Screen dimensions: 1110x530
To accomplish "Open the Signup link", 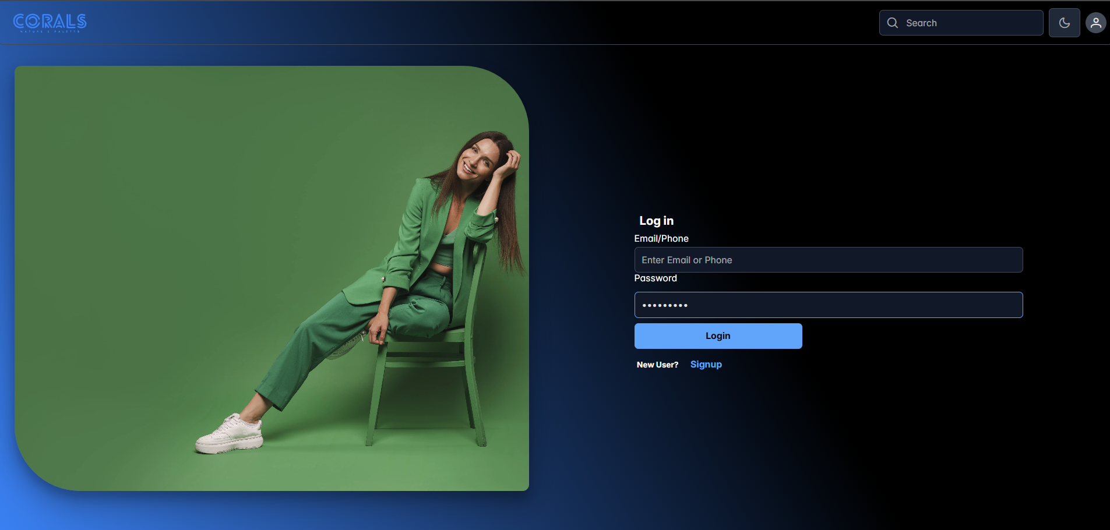I will (x=706, y=365).
